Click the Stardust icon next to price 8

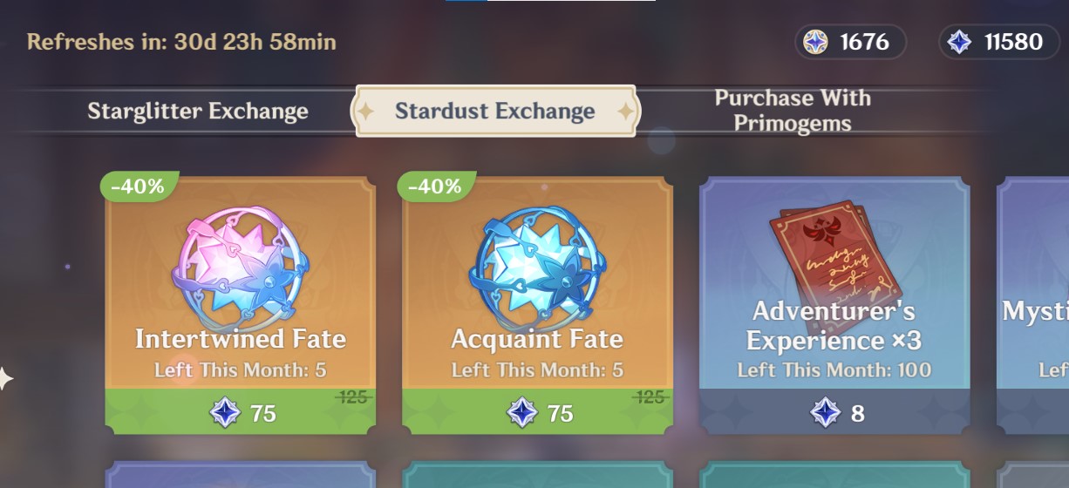click(825, 412)
